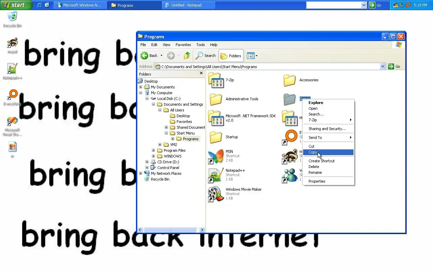Select the MSN butterfly shortcut icon
Image resolution: width=433 pixels, height=271 pixels.
216,156
